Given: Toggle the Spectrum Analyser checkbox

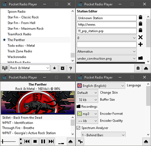Looking at the screenshot, I should (79, 128).
